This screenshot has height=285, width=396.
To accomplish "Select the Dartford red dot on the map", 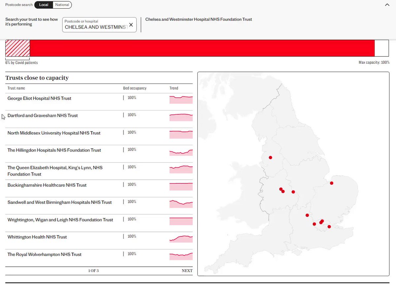I will 329,227.
